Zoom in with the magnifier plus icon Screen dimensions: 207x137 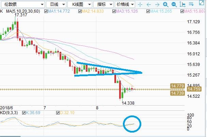pyautogui.click(x=165, y=5)
